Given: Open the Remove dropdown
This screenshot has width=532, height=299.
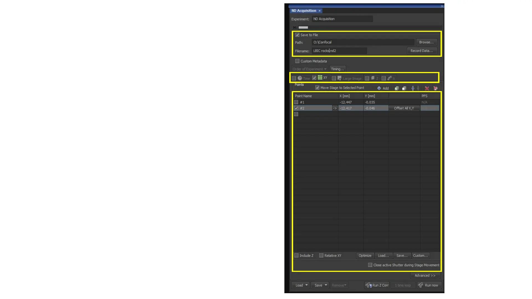Looking at the screenshot, I should pos(339,285).
